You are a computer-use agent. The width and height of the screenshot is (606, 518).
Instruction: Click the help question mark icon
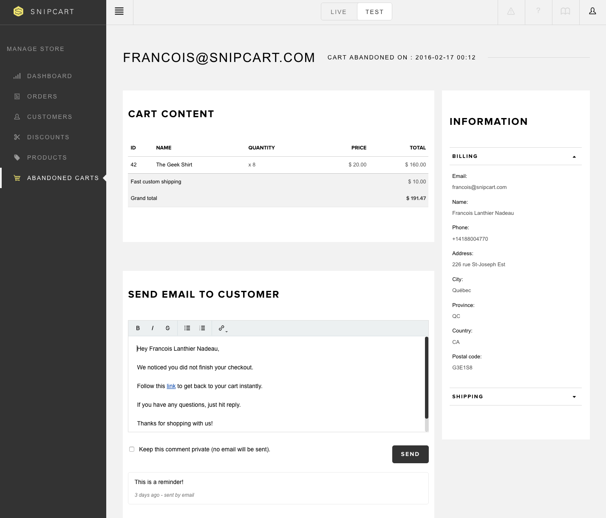pyautogui.click(x=538, y=11)
